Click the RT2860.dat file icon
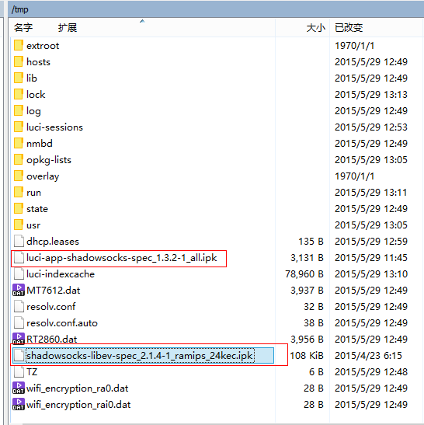 tap(19, 339)
